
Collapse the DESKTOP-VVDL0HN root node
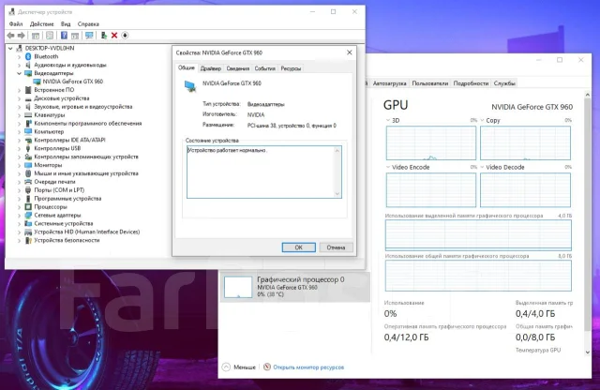pos(10,48)
